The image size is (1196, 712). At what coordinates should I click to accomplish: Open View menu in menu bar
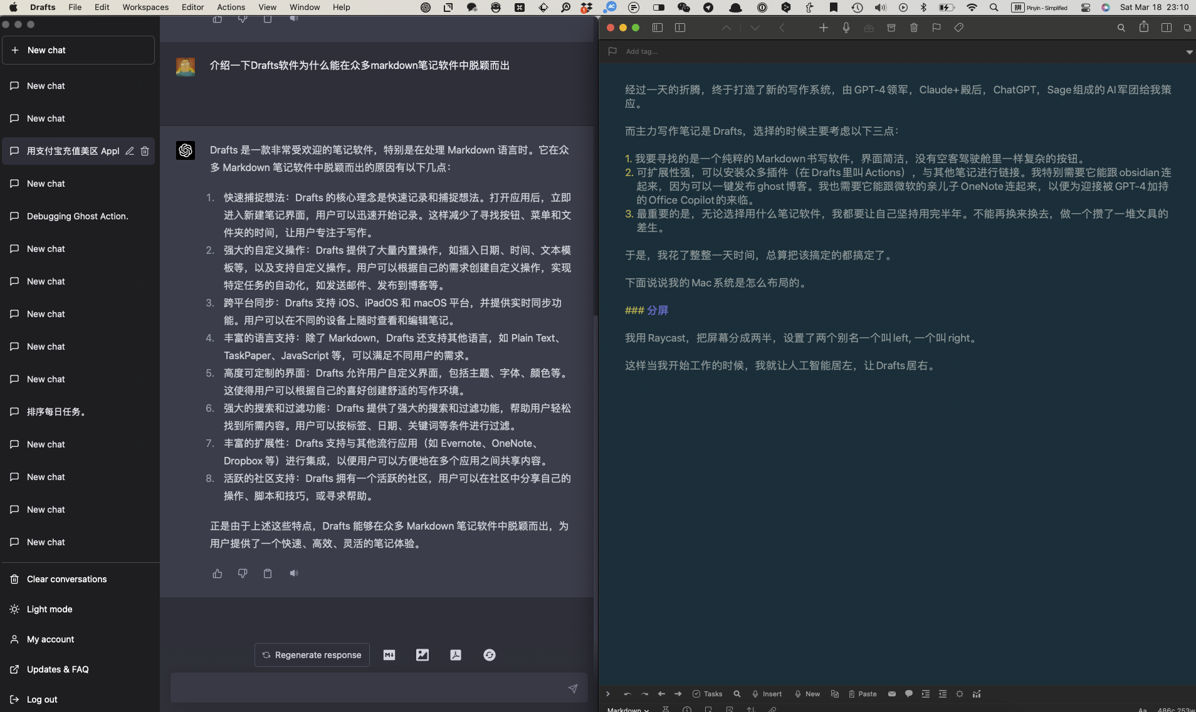(x=267, y=8)
